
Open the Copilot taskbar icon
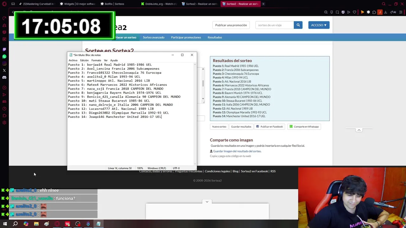click(x=26, y=224)
